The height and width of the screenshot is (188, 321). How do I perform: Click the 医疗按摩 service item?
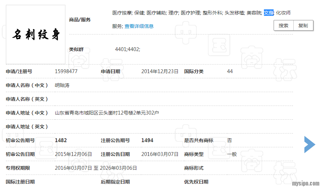pyautogui.click(x=122, y=13)
